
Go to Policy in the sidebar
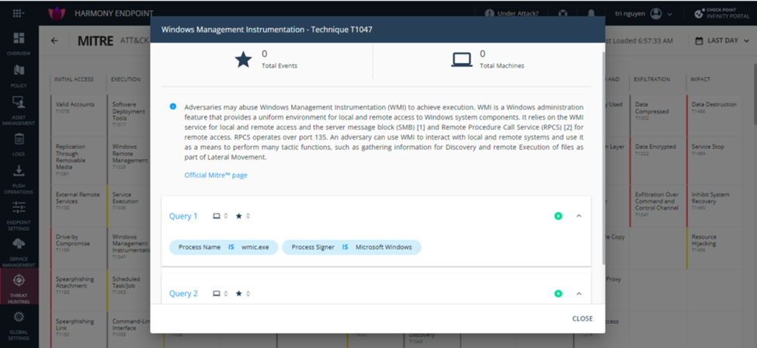(19, 76)
